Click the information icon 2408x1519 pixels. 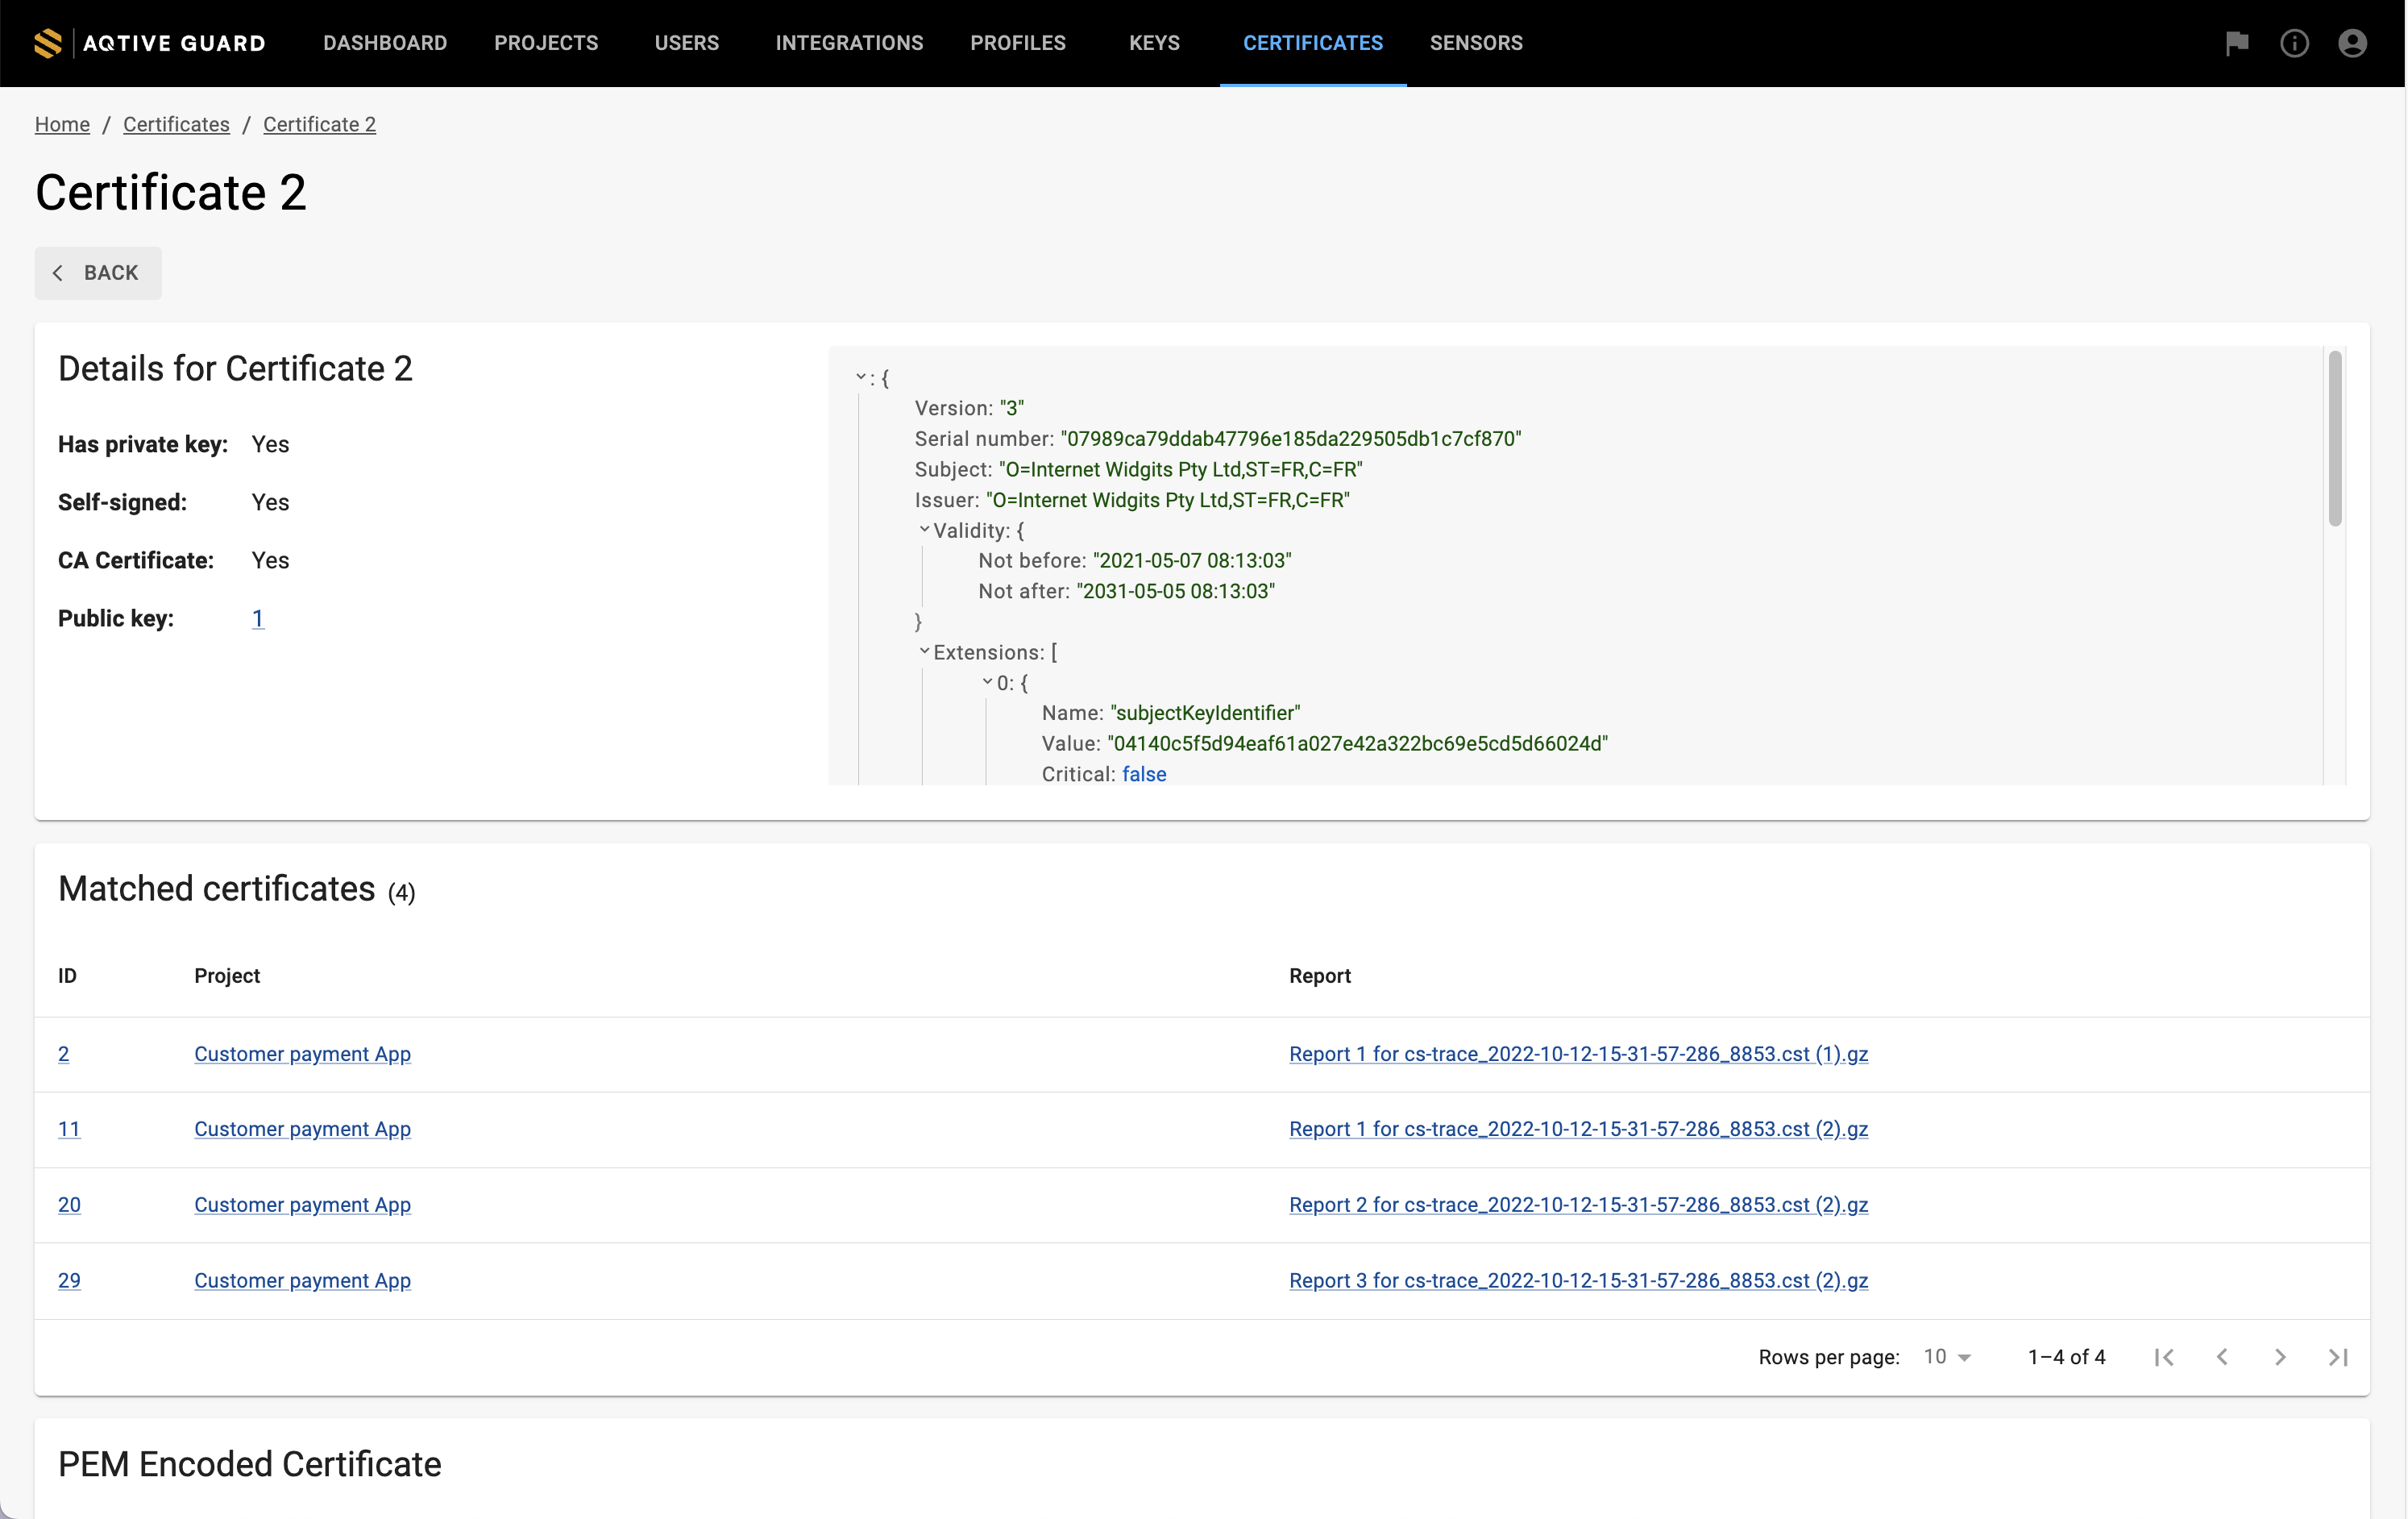pos(2294,42)
